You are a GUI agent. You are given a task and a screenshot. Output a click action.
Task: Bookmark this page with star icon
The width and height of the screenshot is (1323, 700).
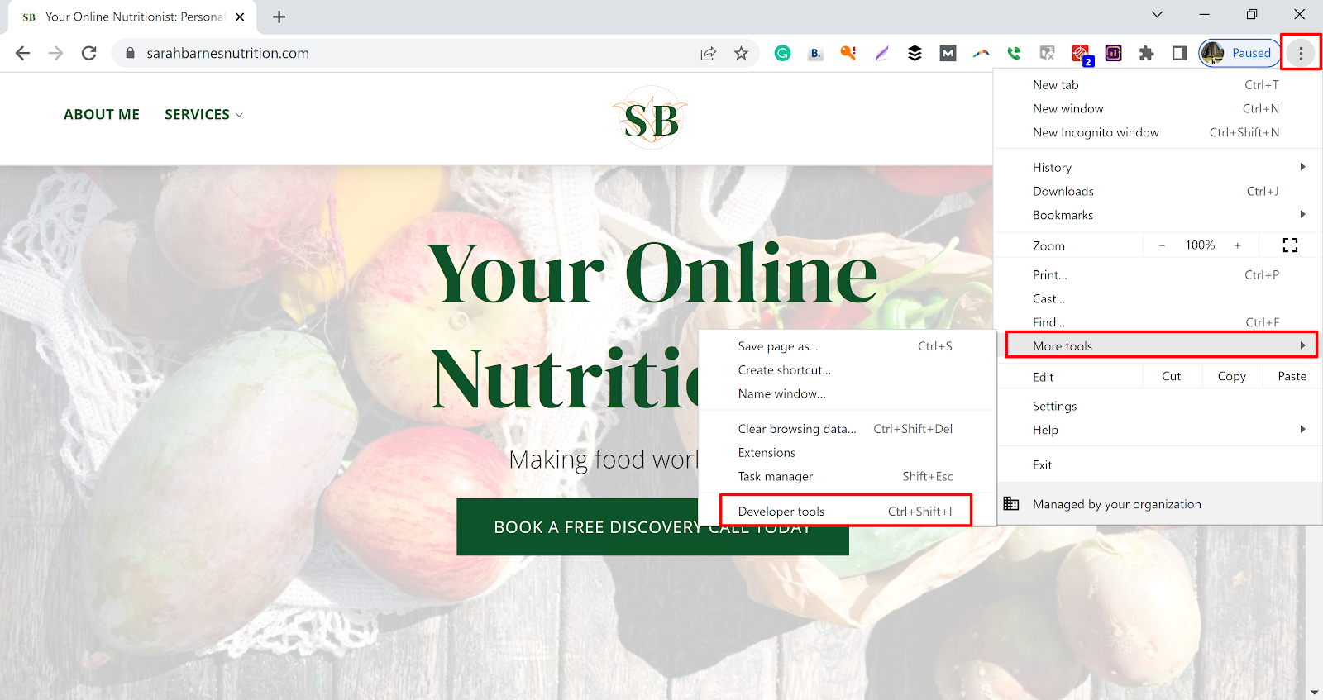tap(741, 53)
